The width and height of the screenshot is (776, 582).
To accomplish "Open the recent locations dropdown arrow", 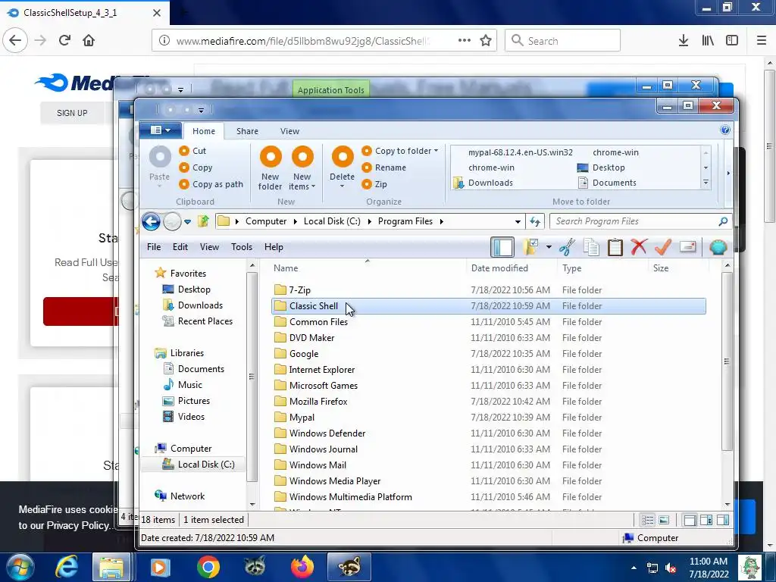I will (x=188, y=222).
